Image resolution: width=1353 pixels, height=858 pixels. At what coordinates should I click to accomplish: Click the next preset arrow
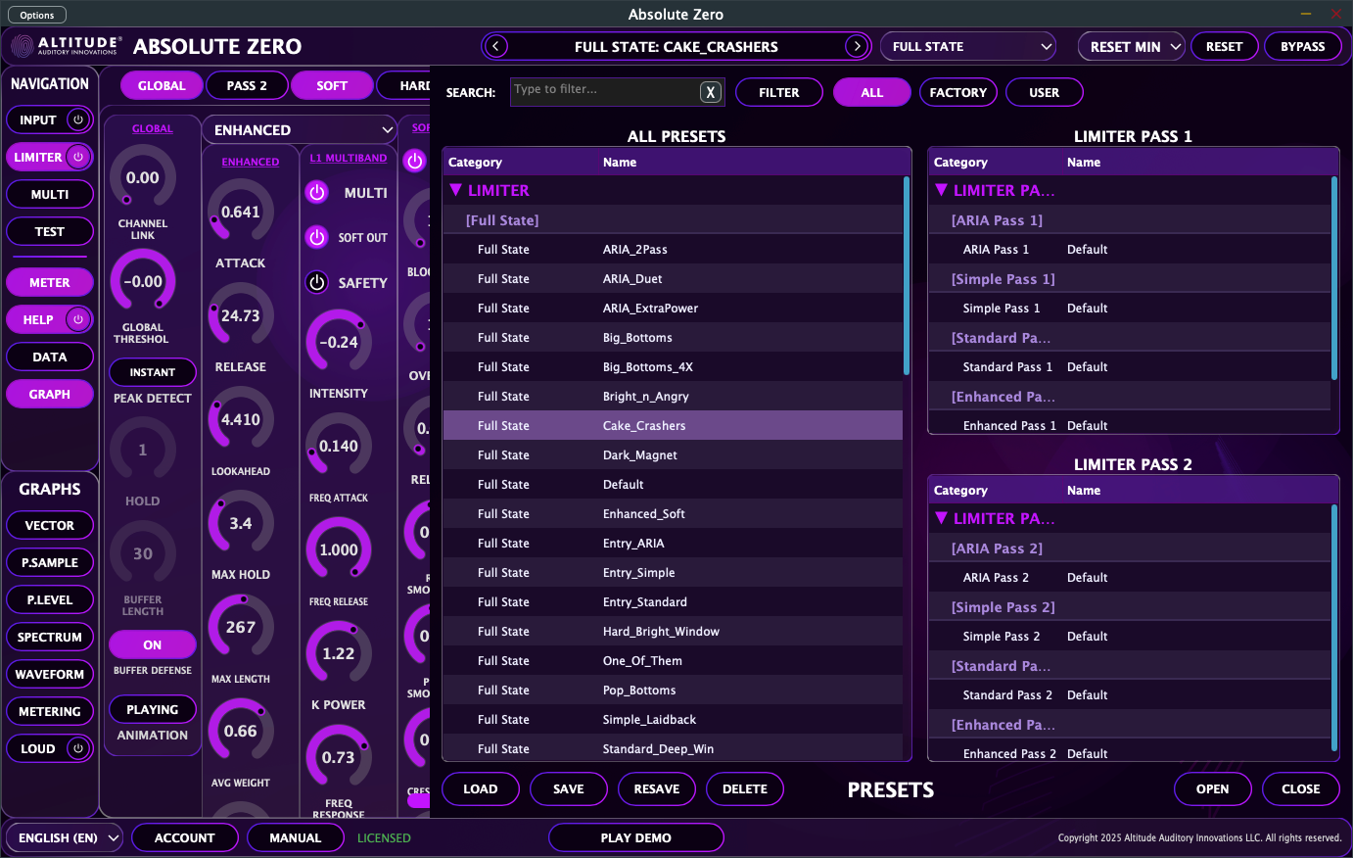click(857, 46)
